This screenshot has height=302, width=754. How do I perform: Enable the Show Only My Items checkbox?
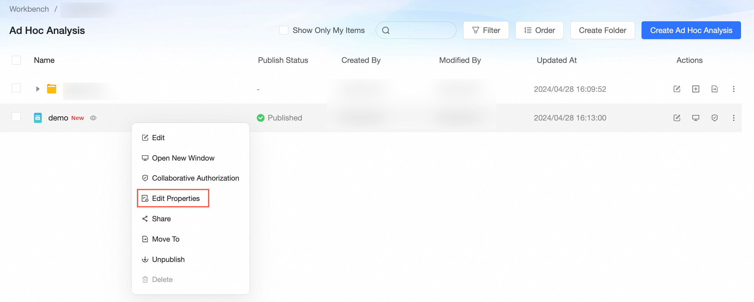pos(284,30)
